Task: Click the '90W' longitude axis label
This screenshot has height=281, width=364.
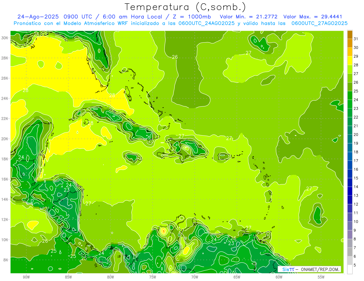Action: tap(26, 277)
